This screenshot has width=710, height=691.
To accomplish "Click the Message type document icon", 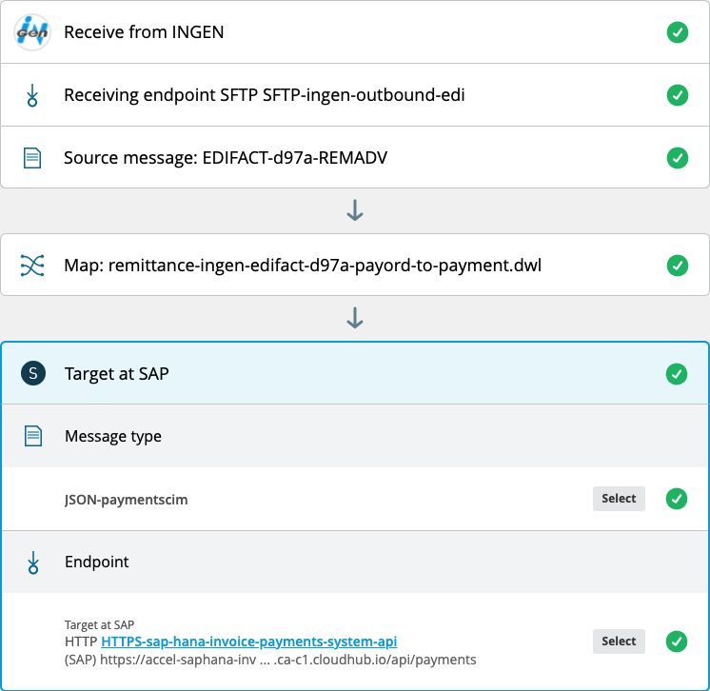I will (33, 436).
